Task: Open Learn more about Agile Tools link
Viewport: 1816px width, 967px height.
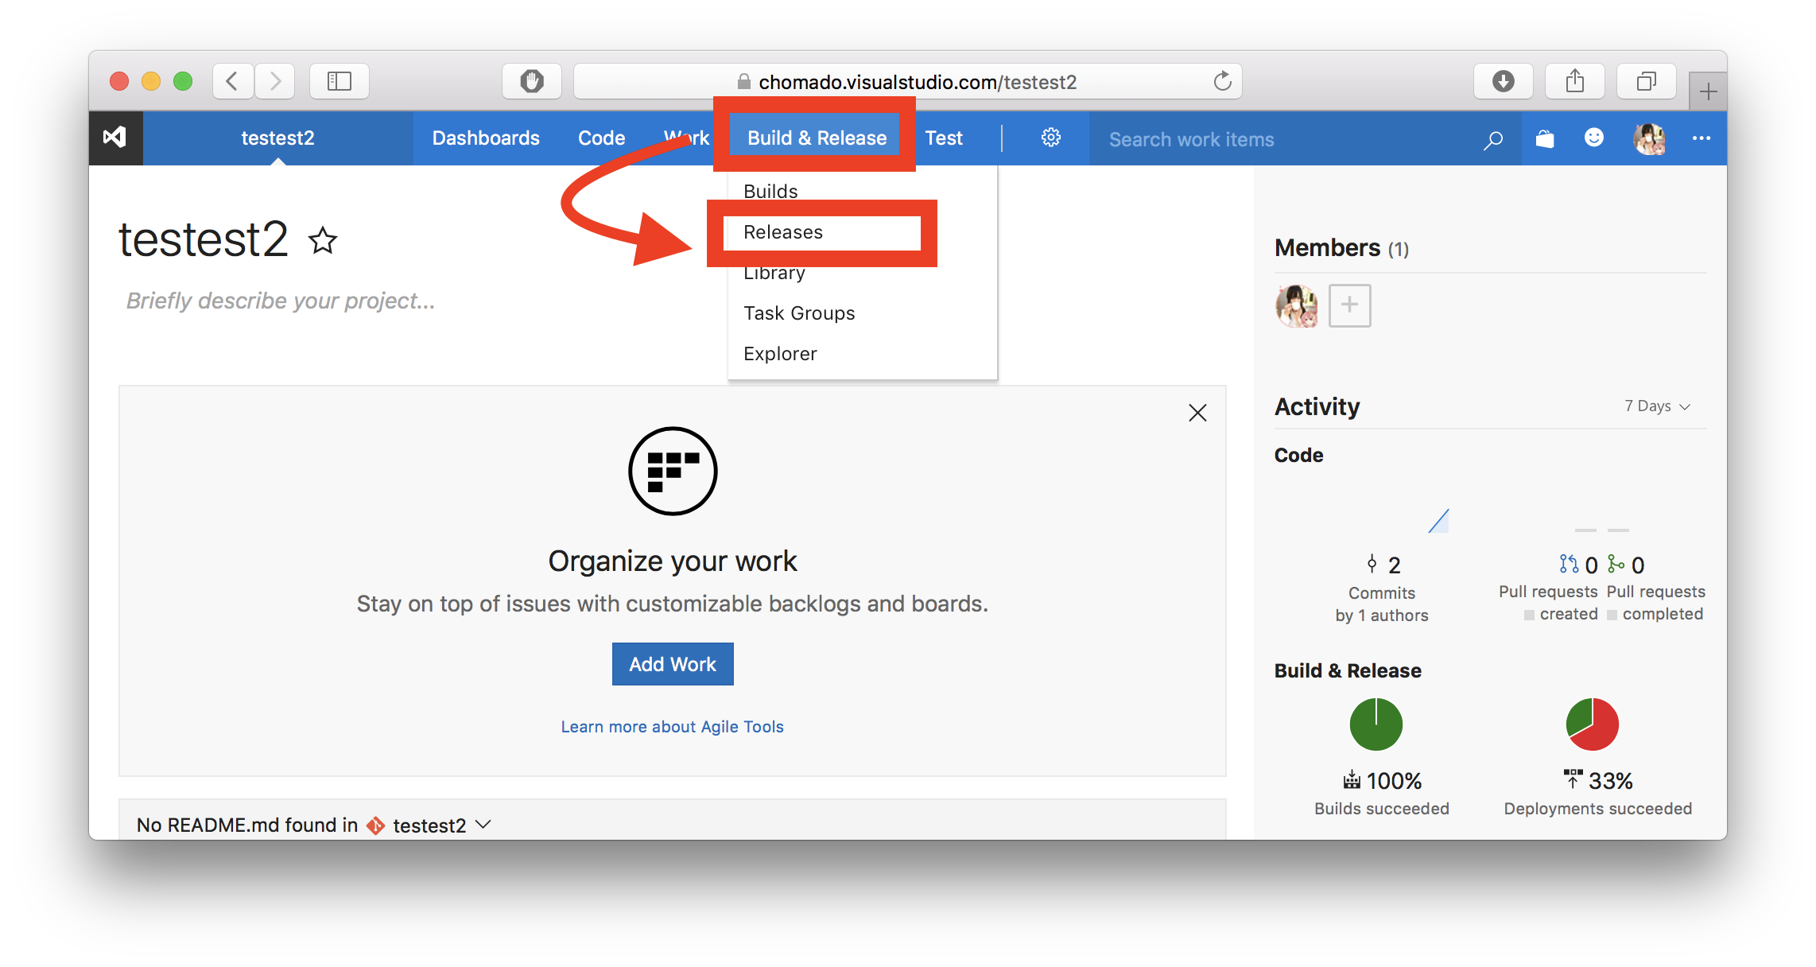Action: (671, 725)
